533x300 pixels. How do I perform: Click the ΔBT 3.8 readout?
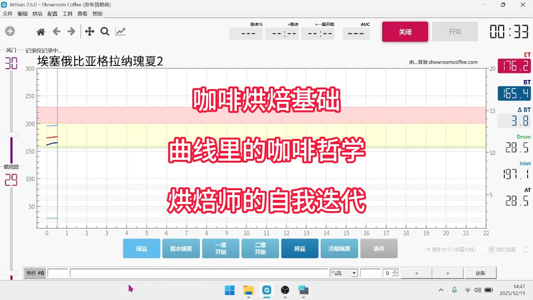point(514,121)
